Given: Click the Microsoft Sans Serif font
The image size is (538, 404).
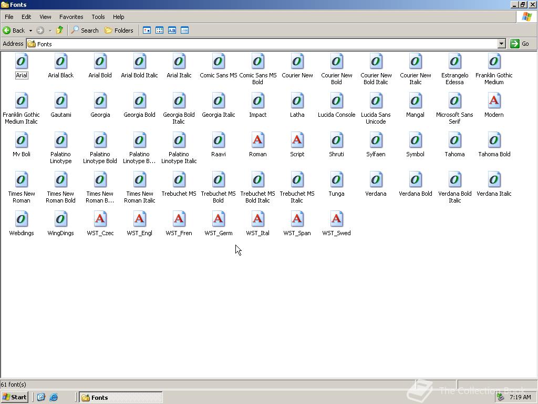Looking at the screenshot, I should pos(454,108).
